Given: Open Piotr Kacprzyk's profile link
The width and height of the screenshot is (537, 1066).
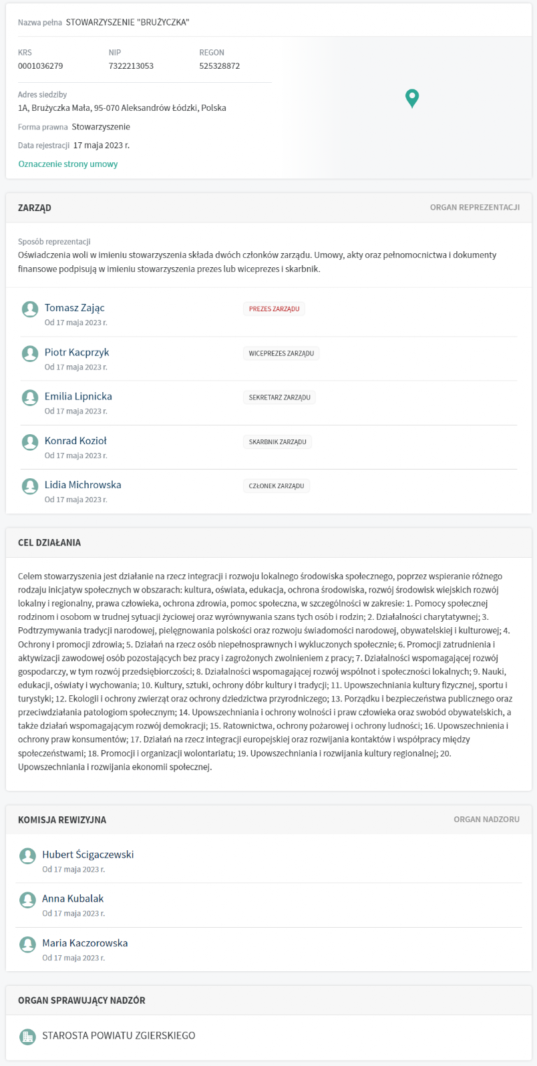Looking at the screenshot, I should [x=77, y=352].
